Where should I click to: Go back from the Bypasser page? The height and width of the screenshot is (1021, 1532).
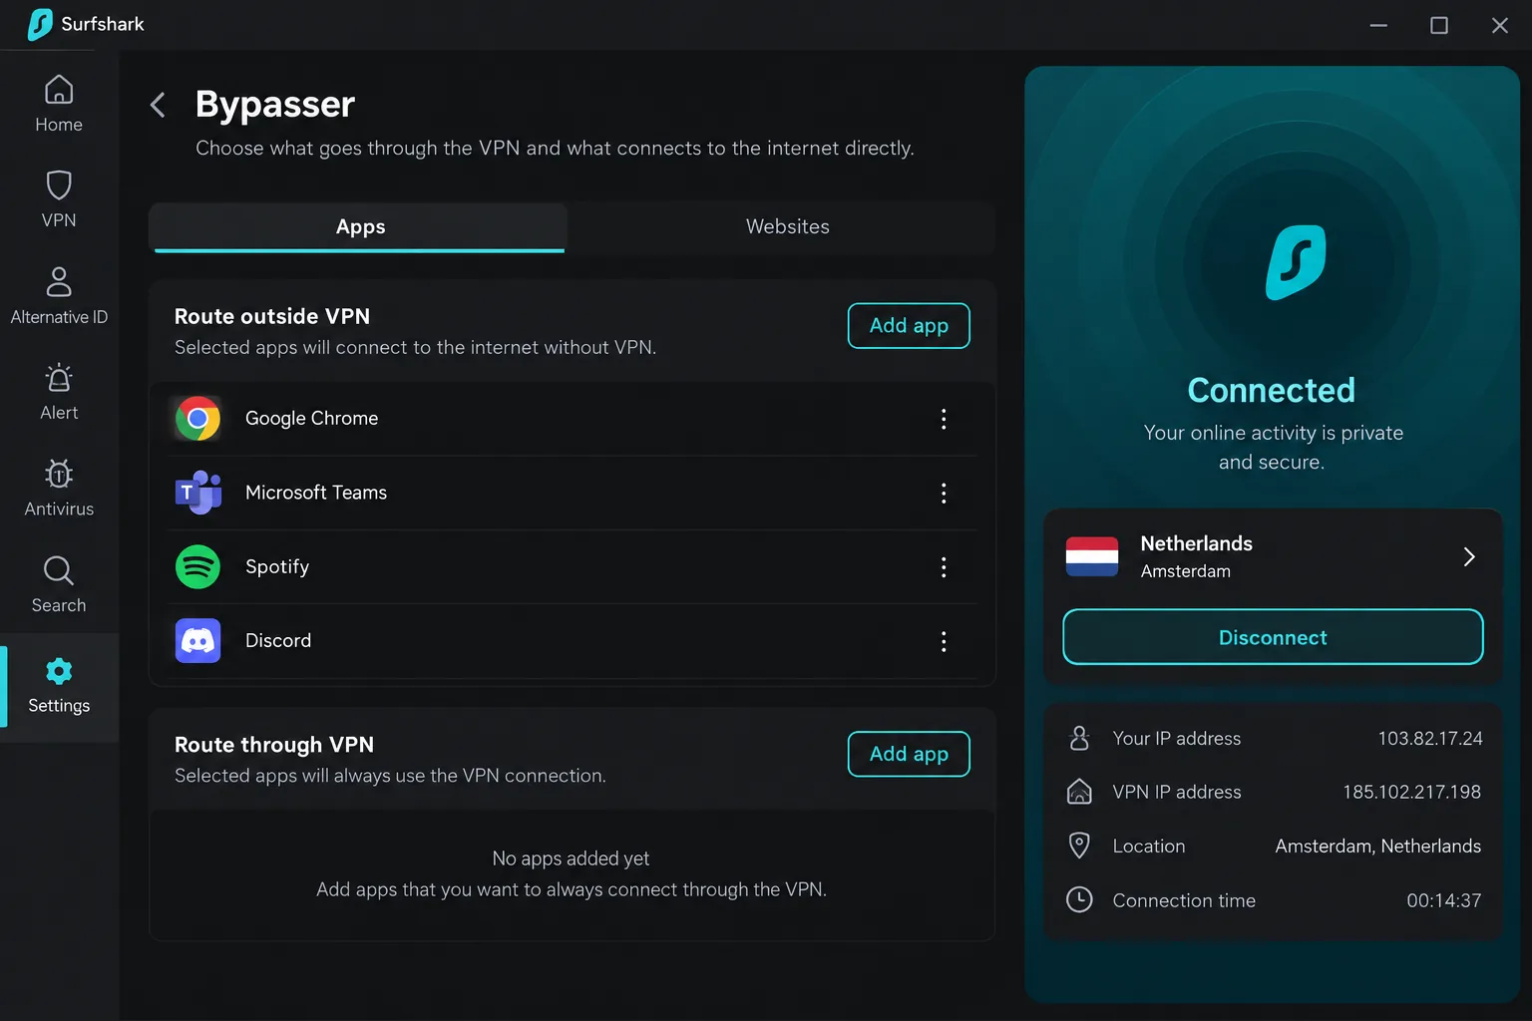pos(158,105)
